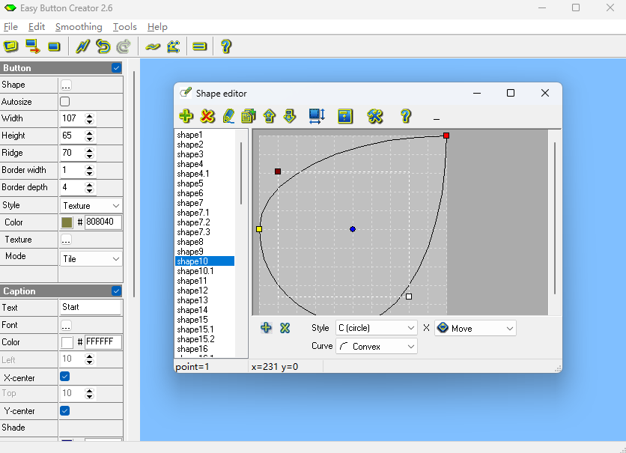Enable the Autosize checkbox

[65, 101]
